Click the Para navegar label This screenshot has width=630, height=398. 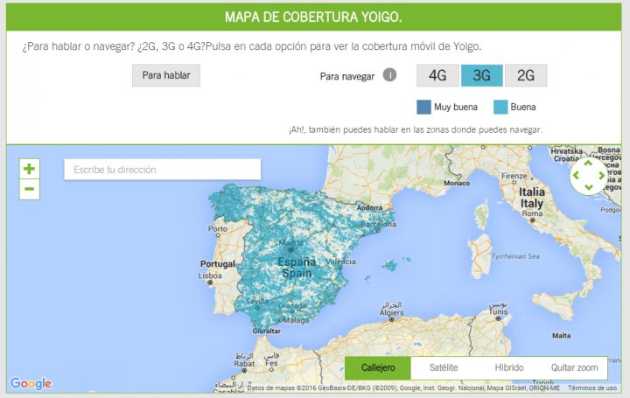point(347,76)
